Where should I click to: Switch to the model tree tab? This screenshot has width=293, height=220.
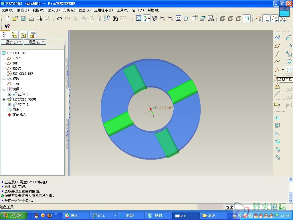pos(5,35)
